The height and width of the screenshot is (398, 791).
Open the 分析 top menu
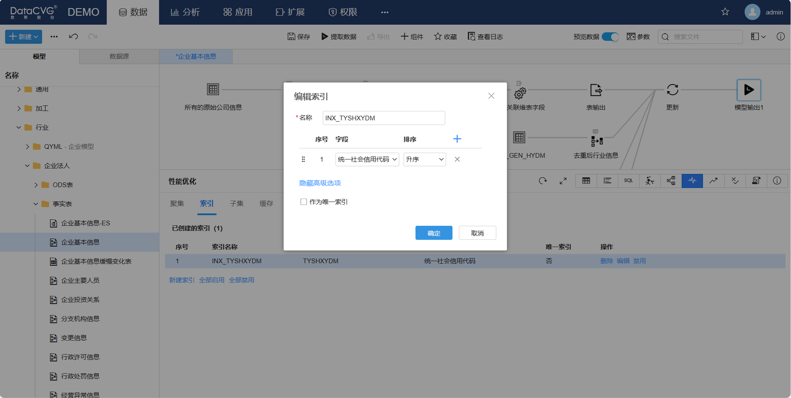point(185,12)
